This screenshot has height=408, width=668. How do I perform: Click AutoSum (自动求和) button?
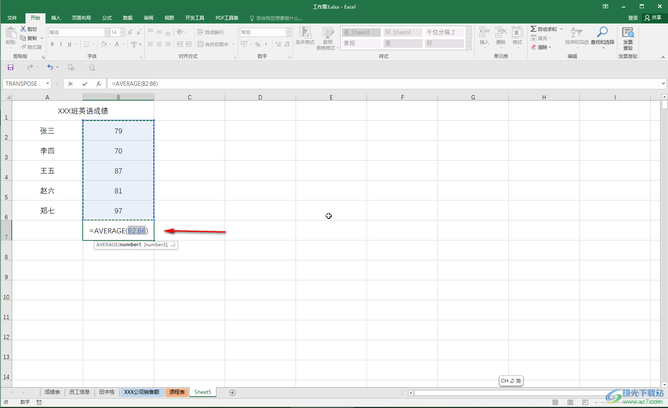click(544, 29)
